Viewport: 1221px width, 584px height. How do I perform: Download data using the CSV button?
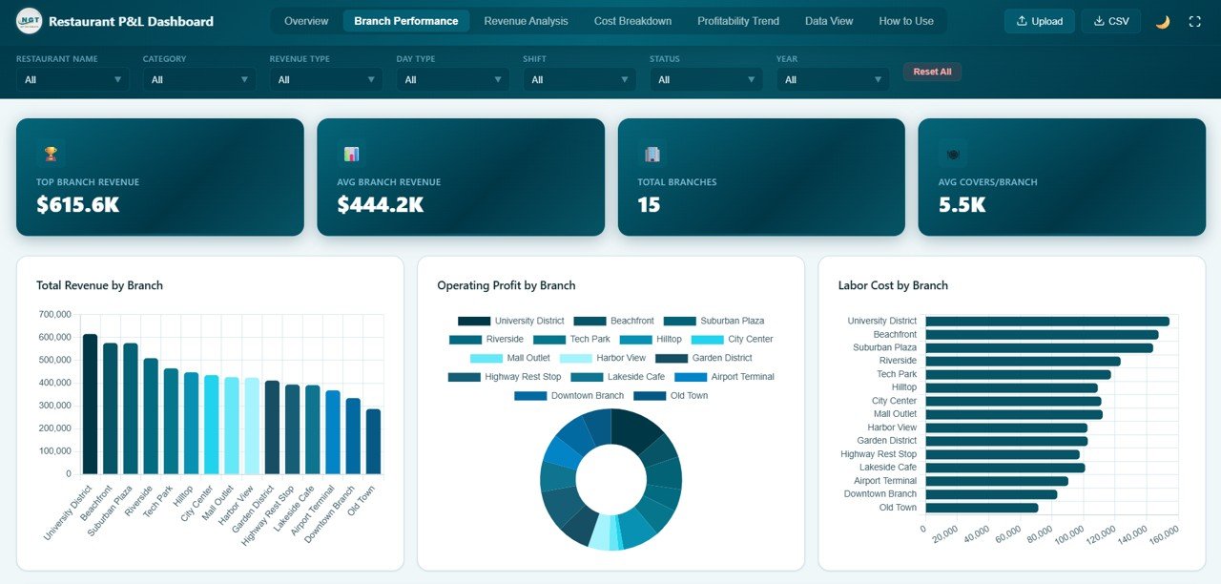click(1110, 20)
